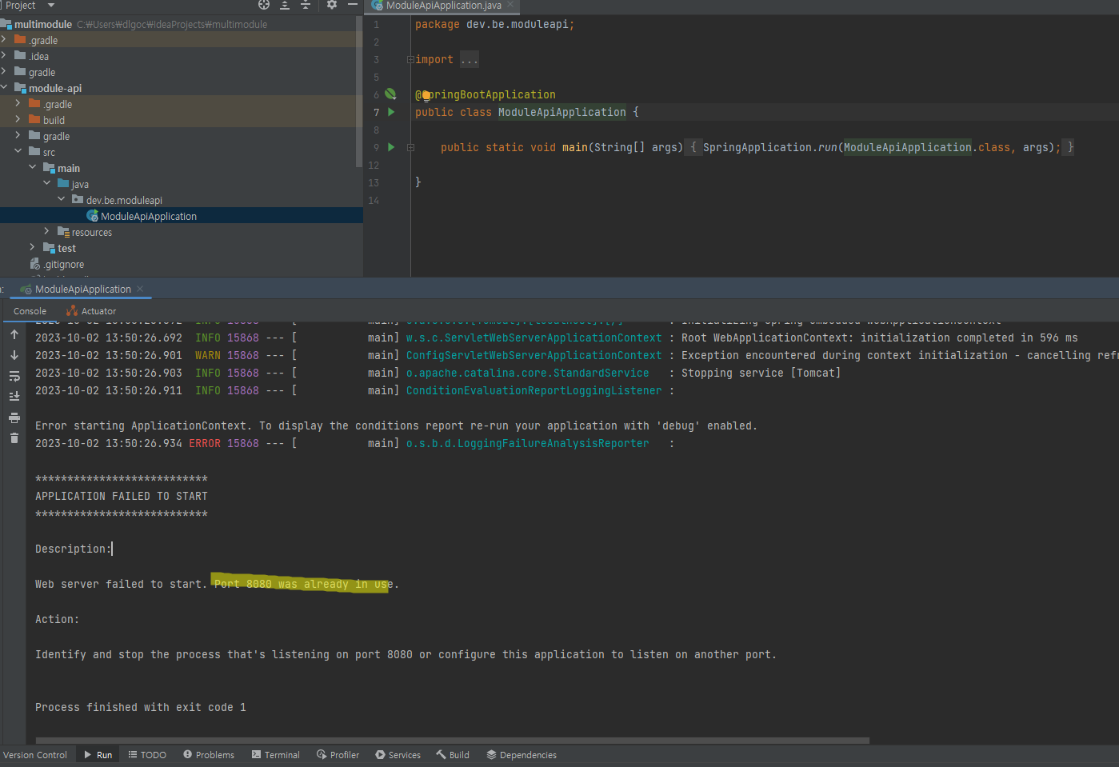Image resolution: width=1119 pixels, height=767 pixels.
Task: Expand the resources folder
Action: (x=47, y=232)
